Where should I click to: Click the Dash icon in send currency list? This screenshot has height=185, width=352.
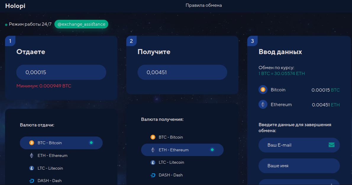(x=32, y=181)
